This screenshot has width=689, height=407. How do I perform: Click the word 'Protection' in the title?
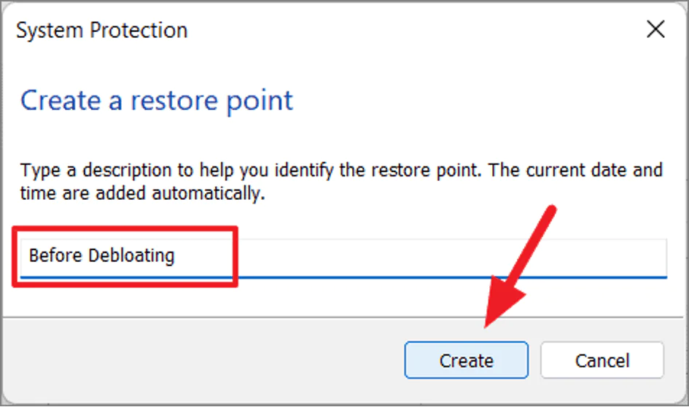click(x=139, y=30)
